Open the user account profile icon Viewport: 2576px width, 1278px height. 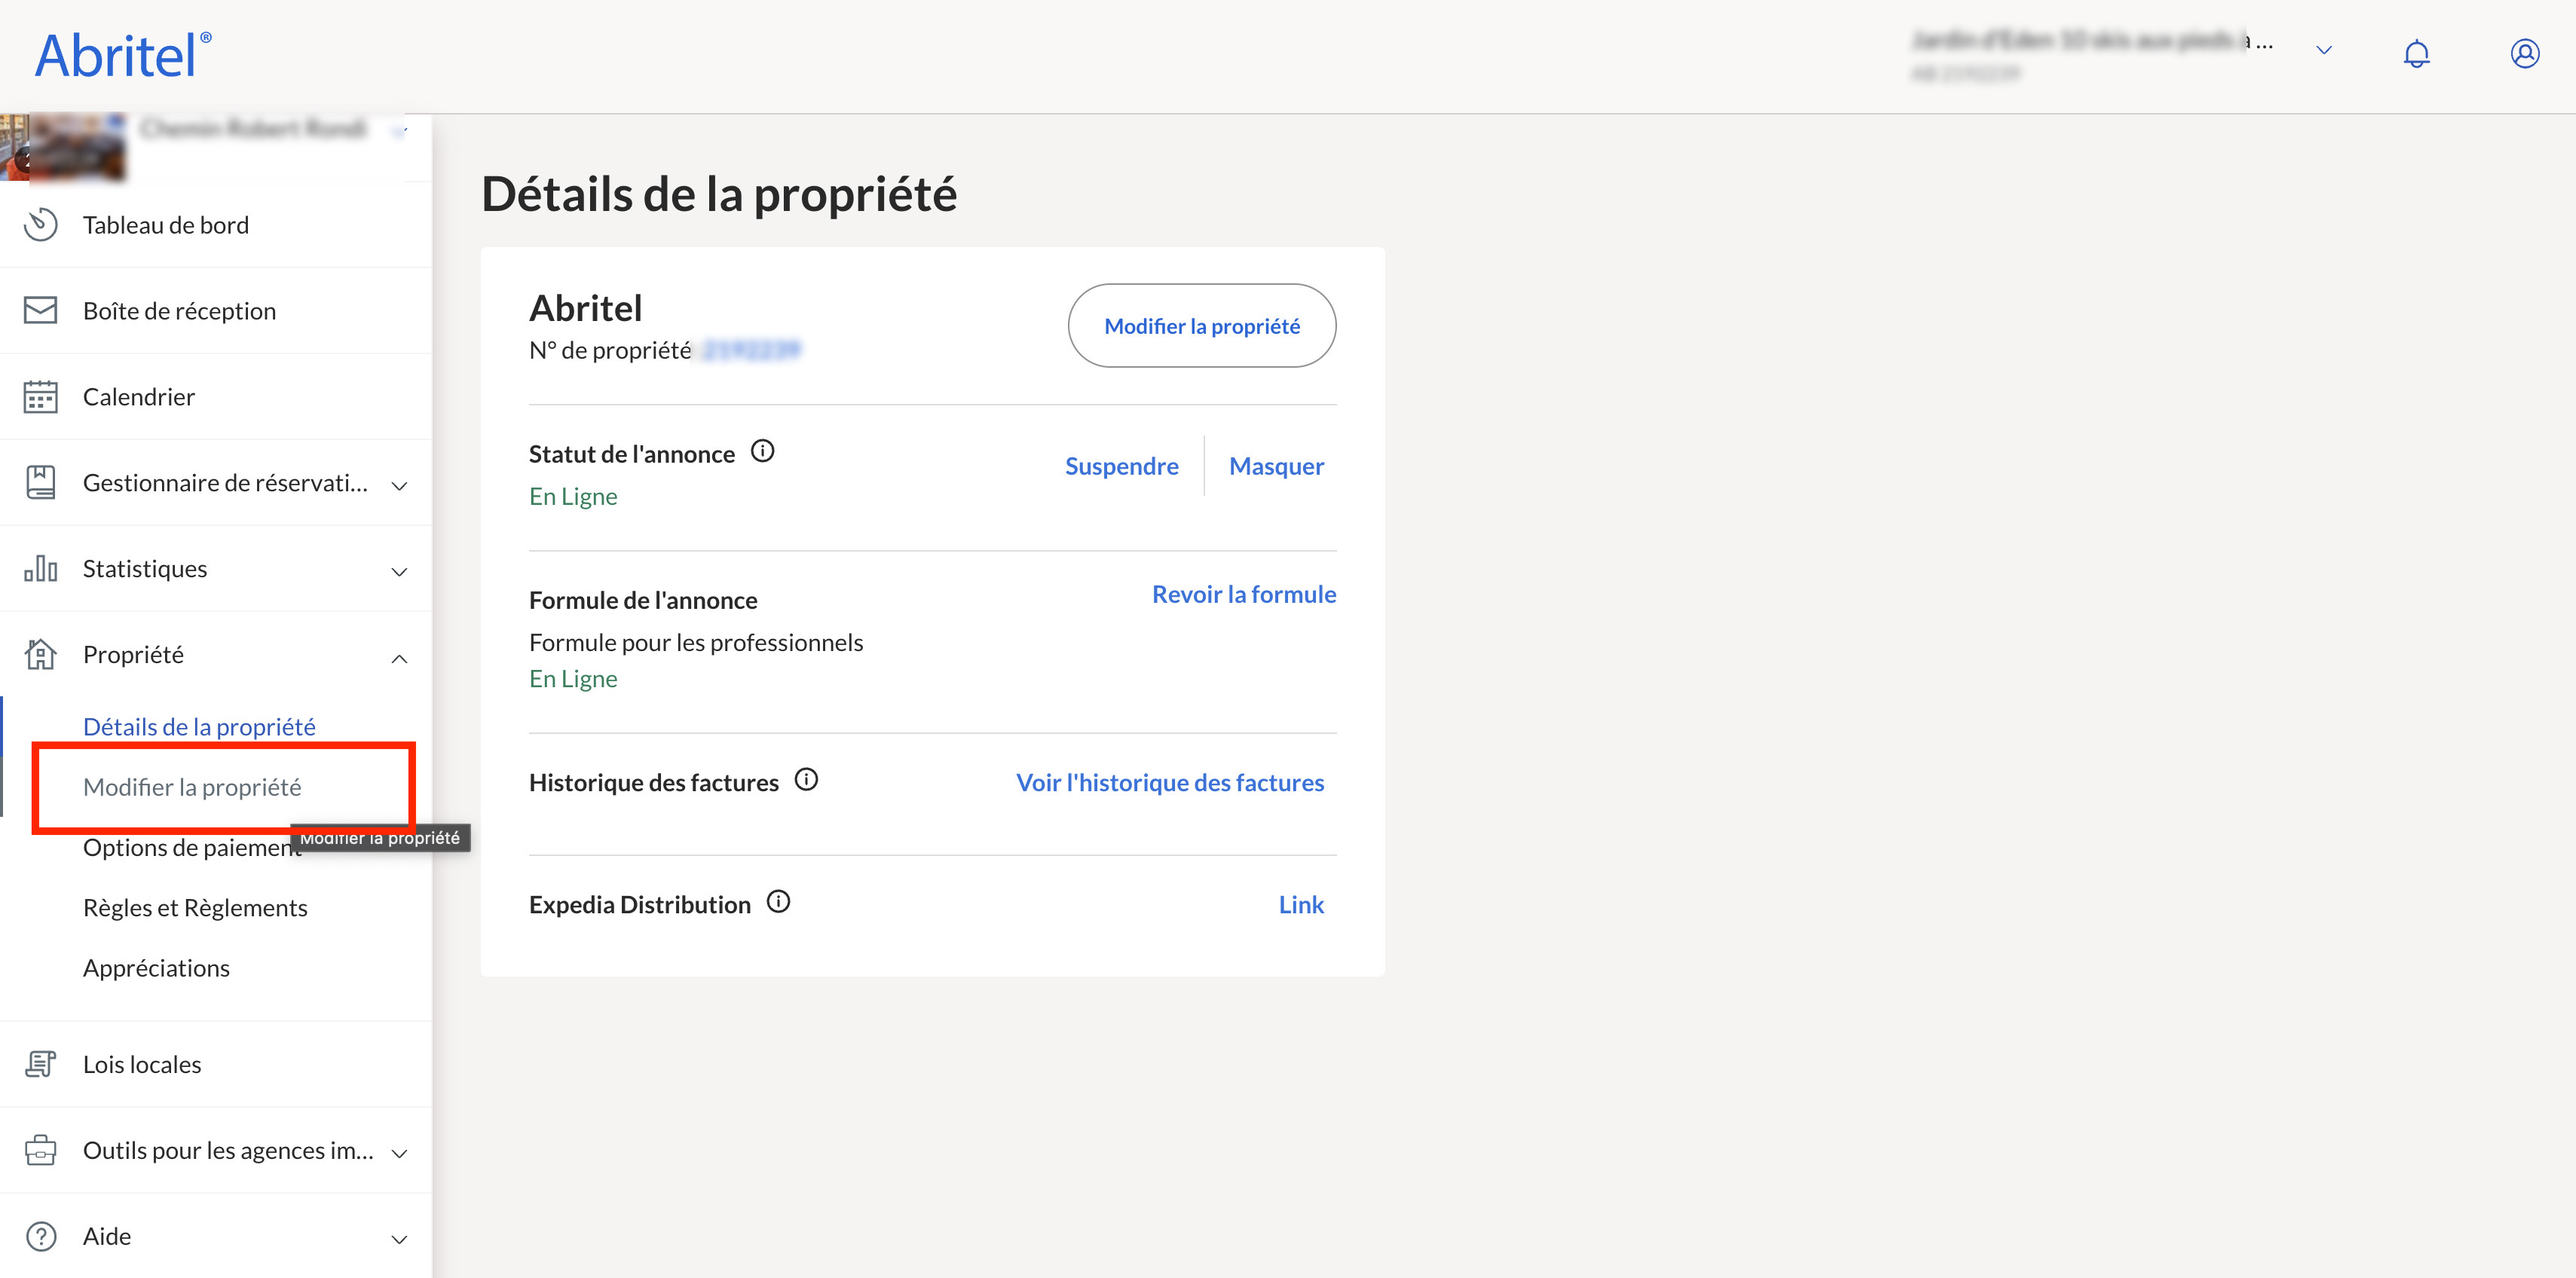click(x=2524, y=53)
